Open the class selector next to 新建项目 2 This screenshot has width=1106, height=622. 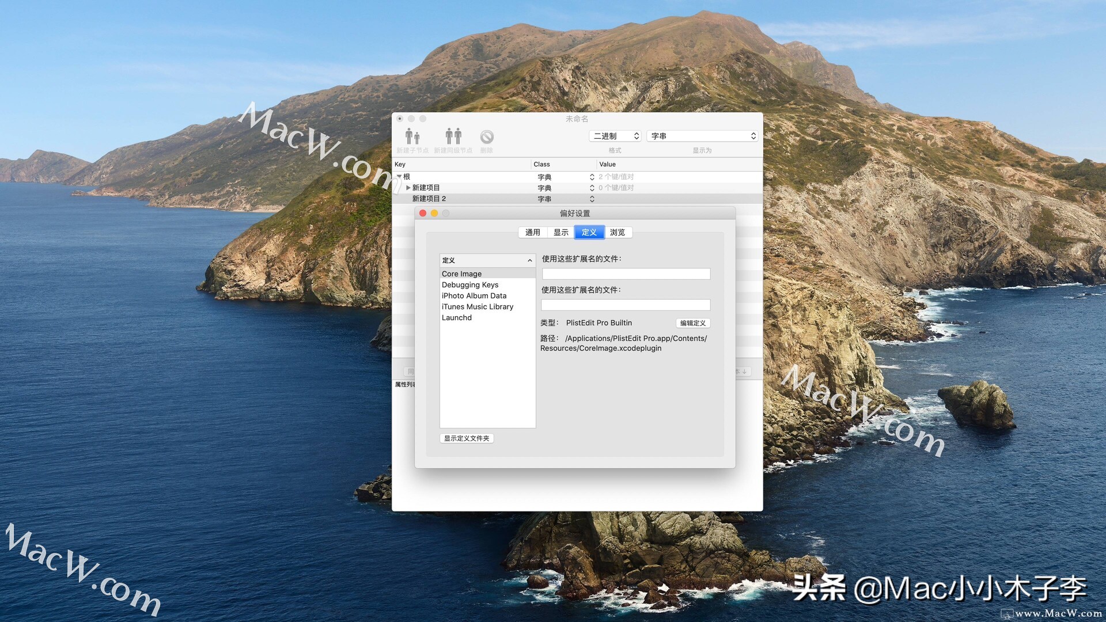click(592, 199)
